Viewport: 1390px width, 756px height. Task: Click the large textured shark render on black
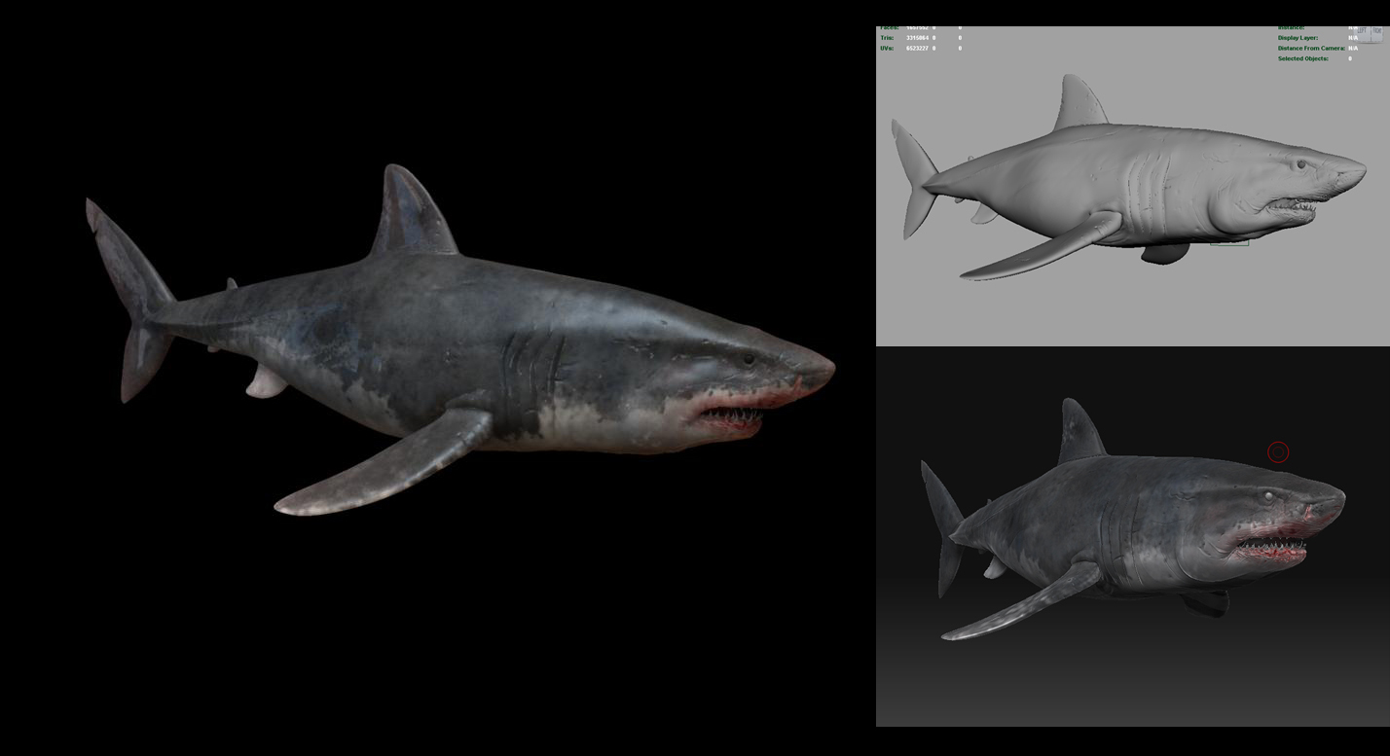(x=459, y=341)
